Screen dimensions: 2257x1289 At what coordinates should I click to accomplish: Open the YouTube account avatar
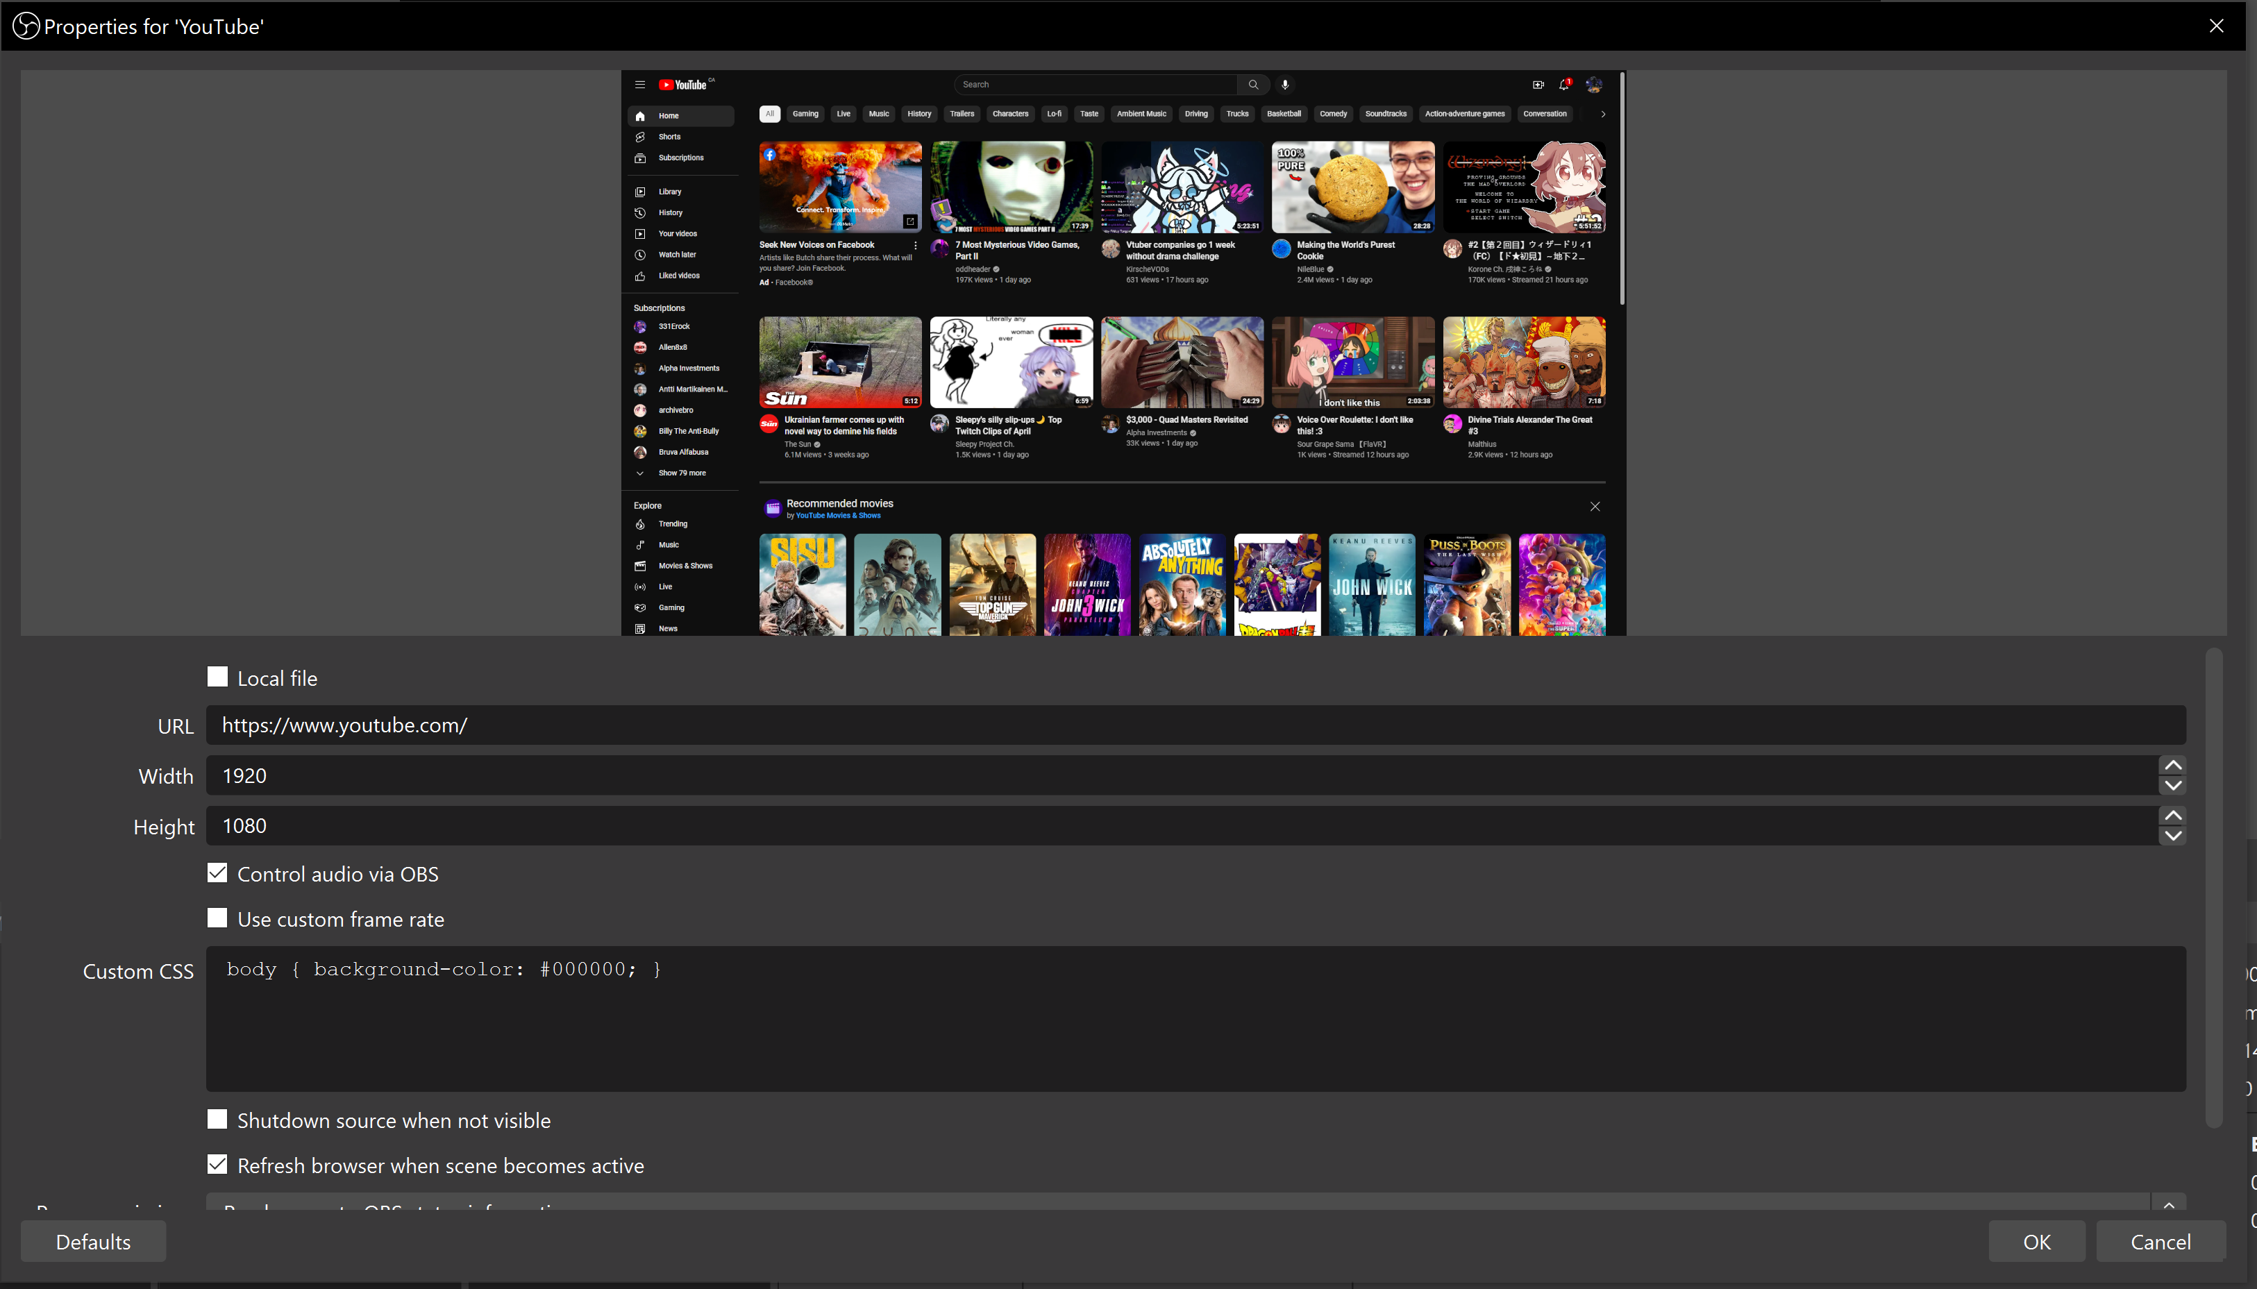tap(1594, 85)
